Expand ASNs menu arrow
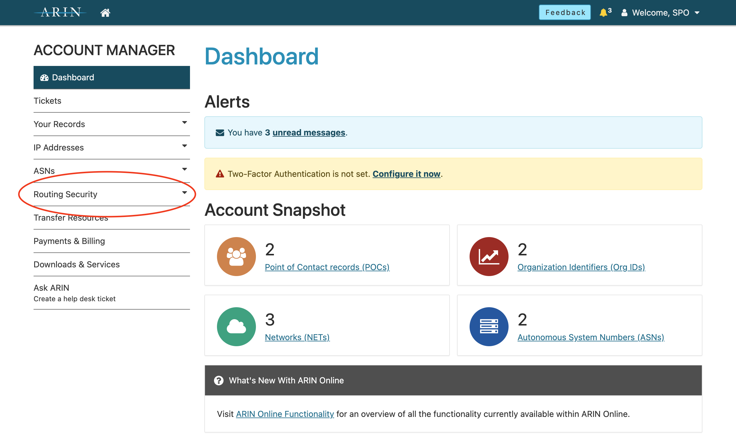 (185, 169)
